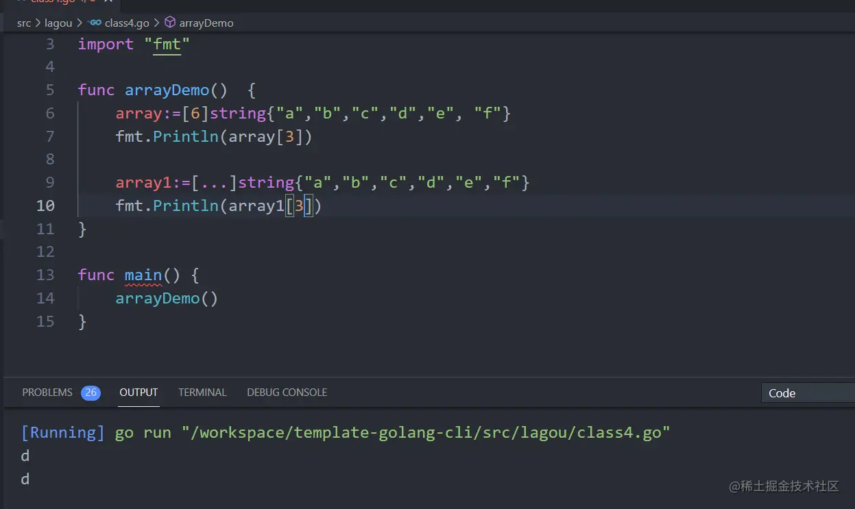The image size is (855, 509).
Task: Click the cube icon beside arrayDemo breadcrumb
Action: click(169, 23)
